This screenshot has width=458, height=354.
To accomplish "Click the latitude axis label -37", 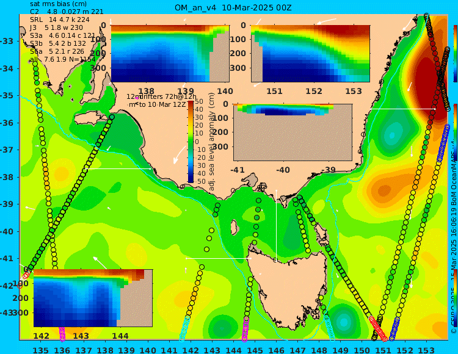I will [x=7, y=150].
